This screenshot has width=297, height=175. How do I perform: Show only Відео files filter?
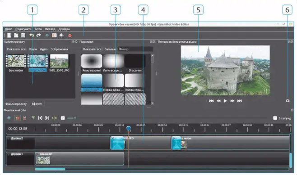(x=33, y=49)
